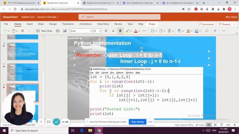Expand the Undo dropdown arrow
Image resolution: width=239 pixels, height=134 pixels.
click(9, 31)
